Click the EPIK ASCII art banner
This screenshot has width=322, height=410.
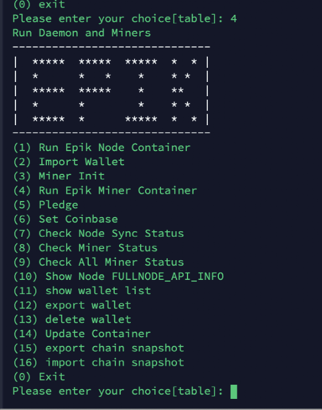[x=111, y=90]
